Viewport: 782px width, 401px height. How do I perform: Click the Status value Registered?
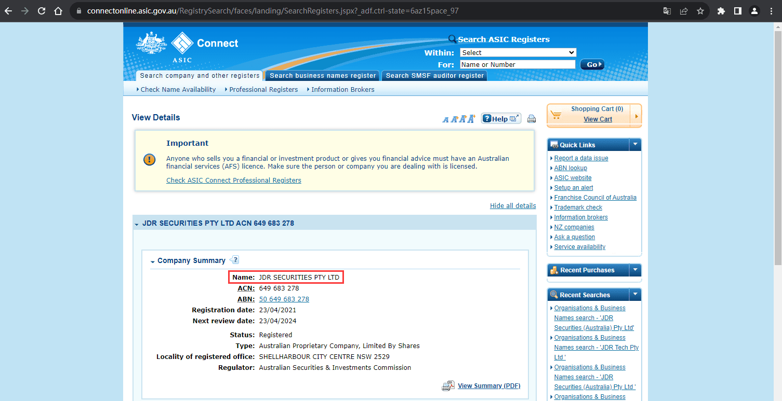275,335
